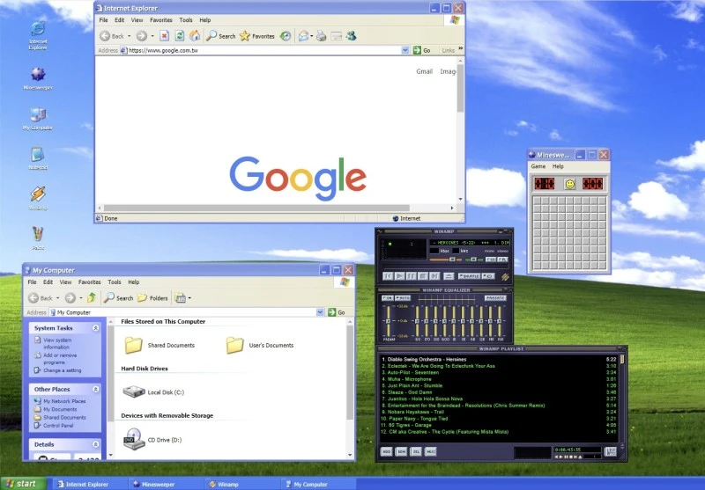This screenshot has width=705, height=490.
Task: Click the Forward arrow in Internet Explorer
Action: [142, 36]
